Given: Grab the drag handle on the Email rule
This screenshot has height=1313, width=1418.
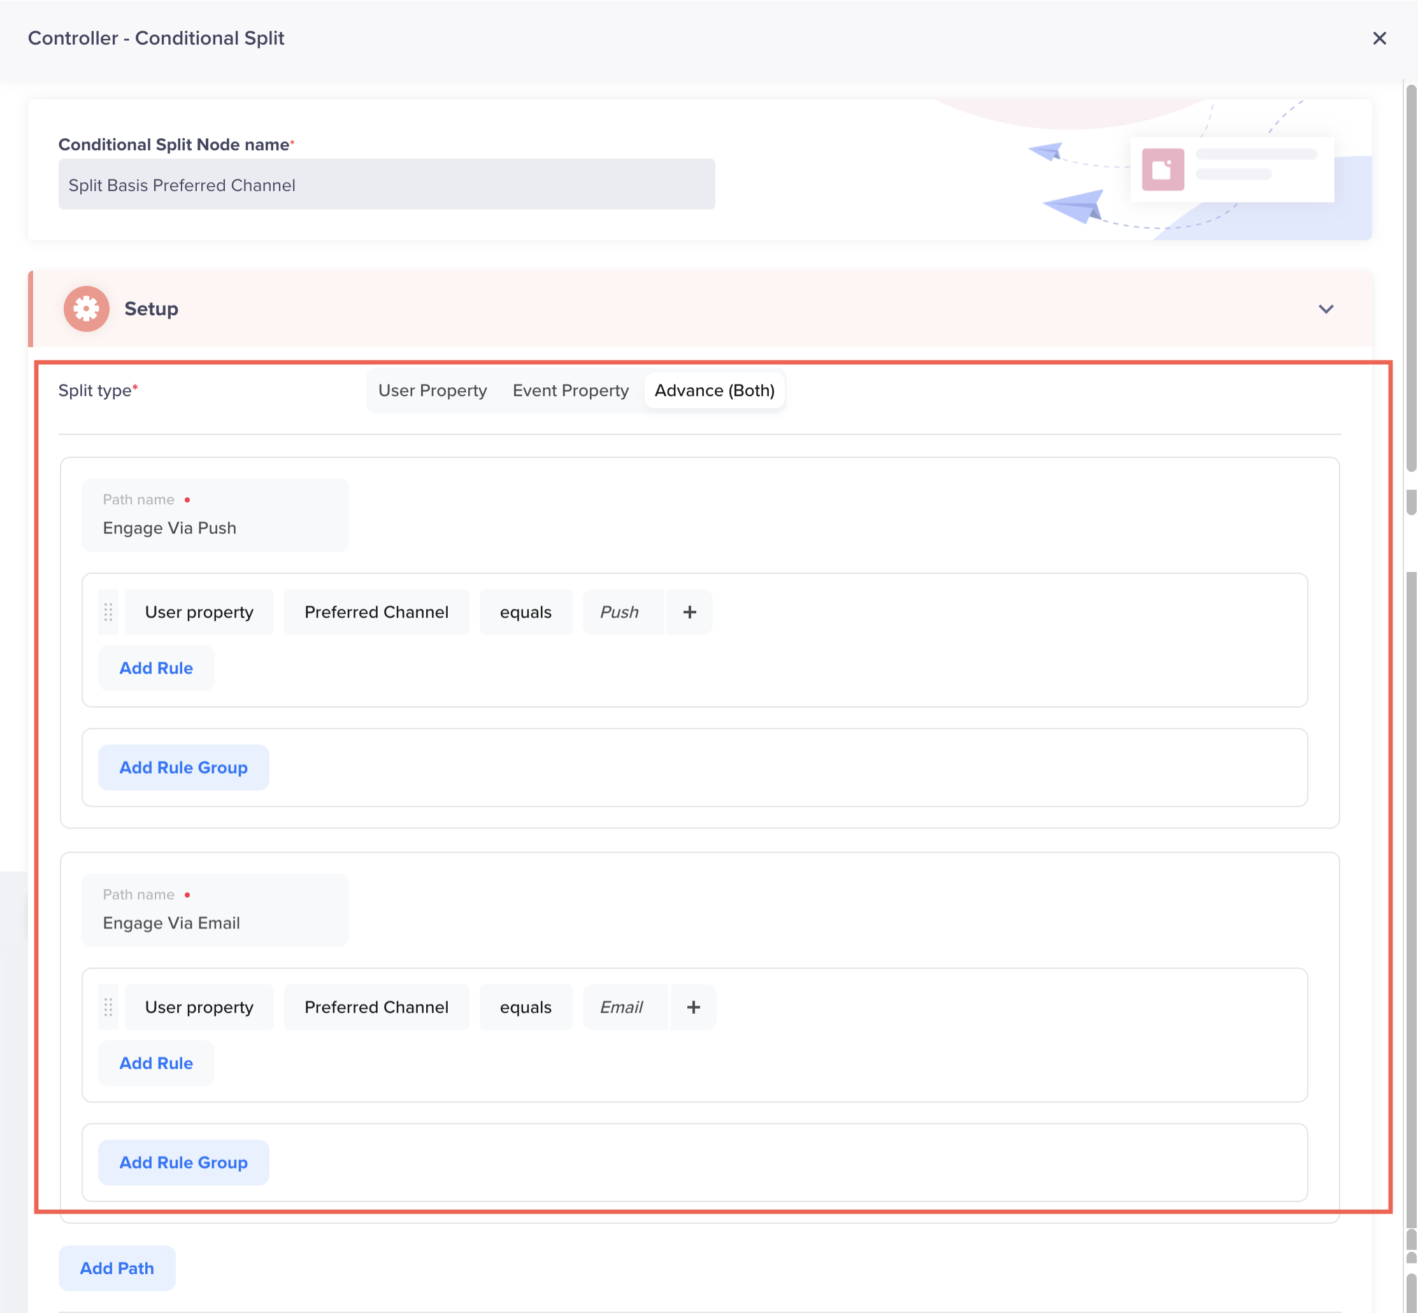Looking at the screenshot, I should [108, 1007].
